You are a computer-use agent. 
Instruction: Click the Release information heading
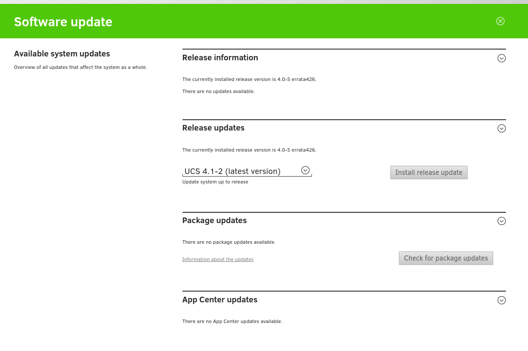coord(220,58)
